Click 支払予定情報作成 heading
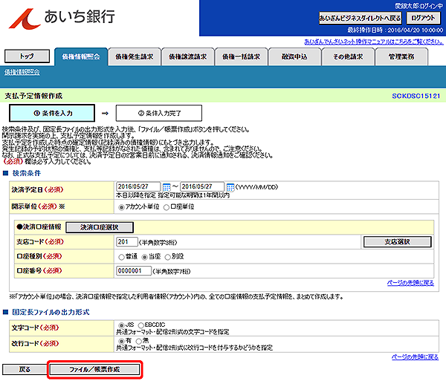This screenshot has width=446, height=381. click(x=33, y=96)
